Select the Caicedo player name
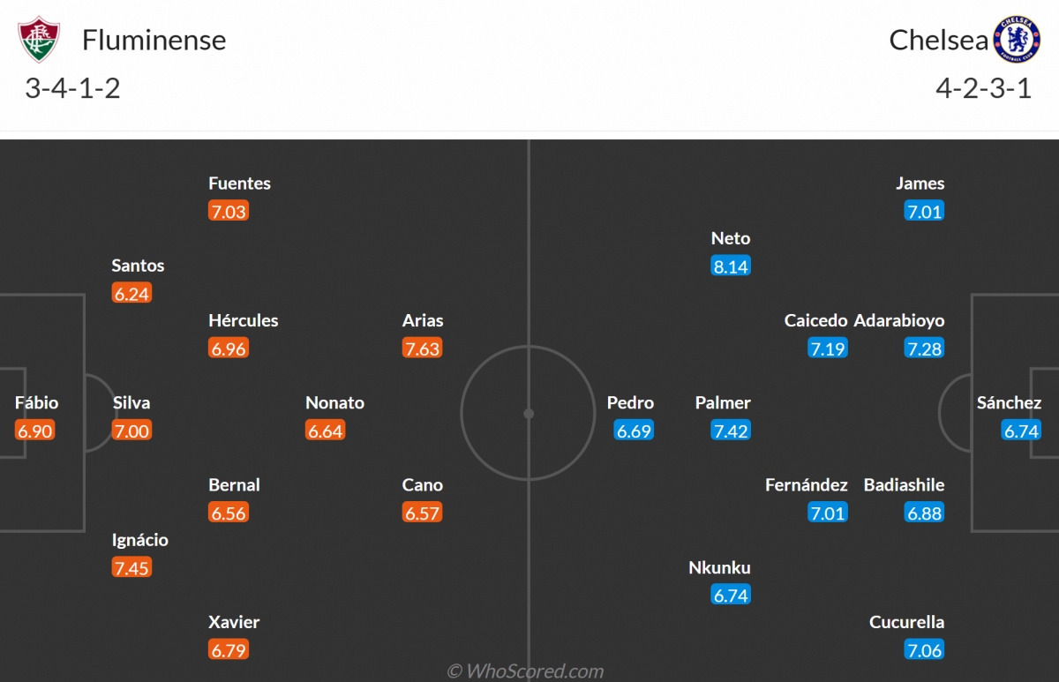This screenshot has height=682, width=1059. (816, 321)
